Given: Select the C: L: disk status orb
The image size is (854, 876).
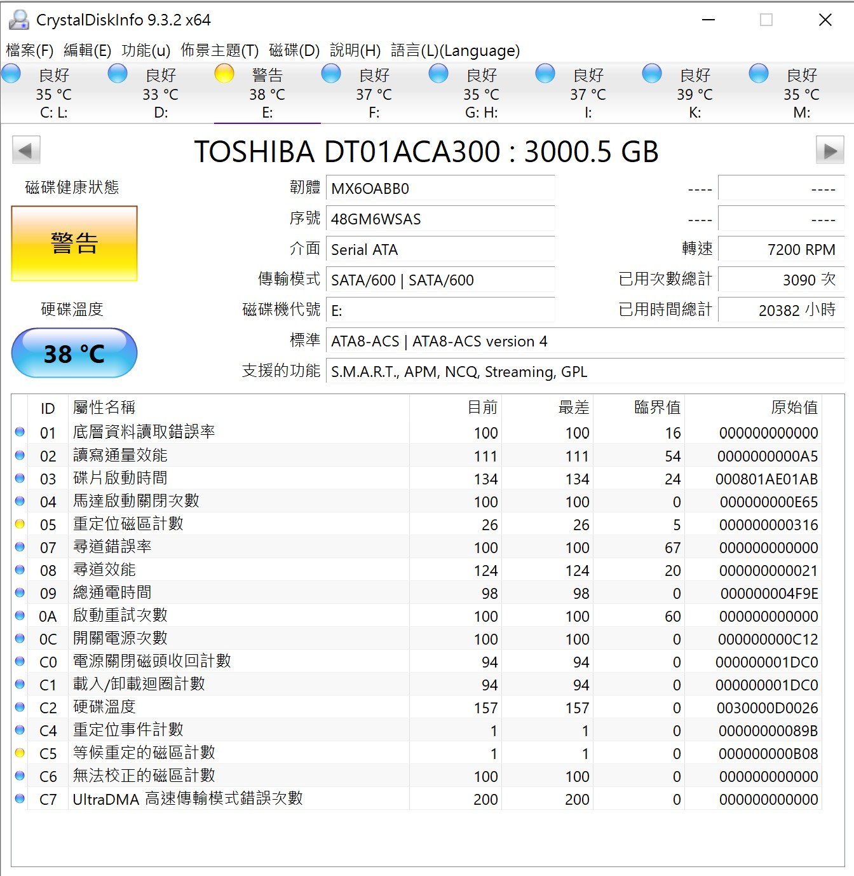Looking at the screenshot, I should pos(11,74).
